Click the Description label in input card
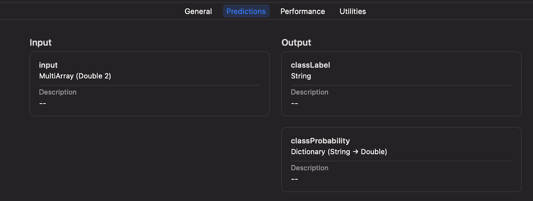This screenshot has height=201, width=533. pyautogui.click(x=58, y=92)
